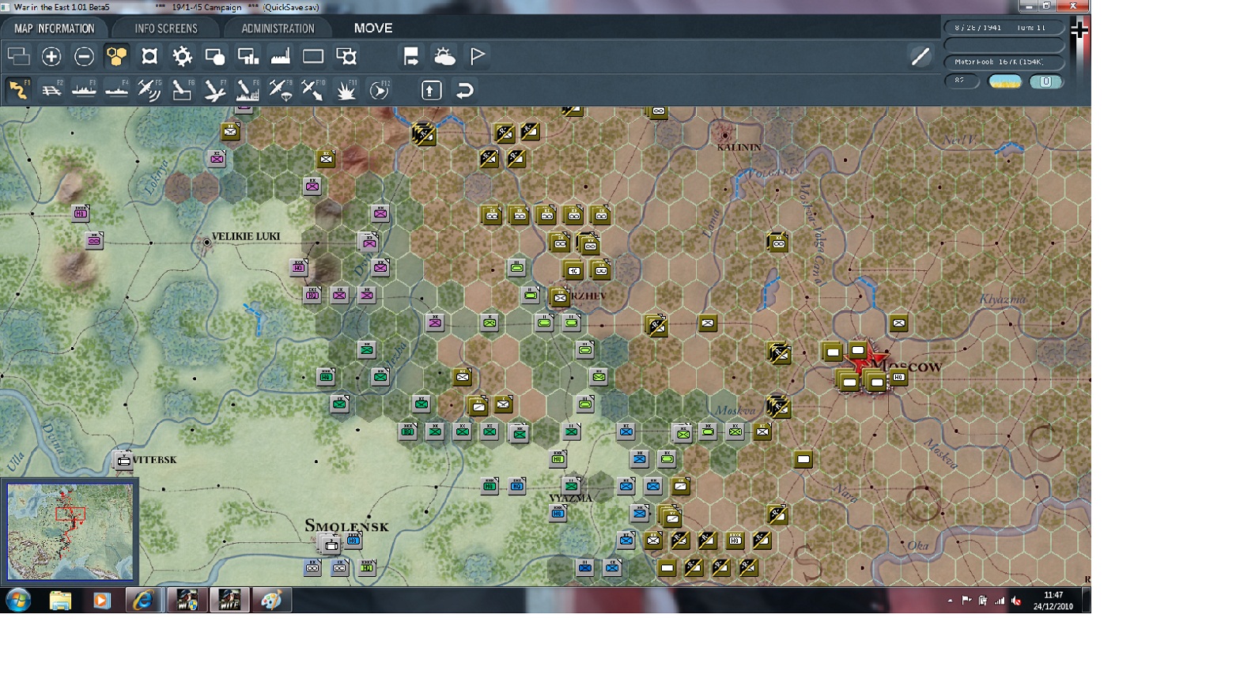The width and height of the screenshot is (1240, 697).
Task: Click the overlapping windows icon in toolbar
Action: [18, 56]
